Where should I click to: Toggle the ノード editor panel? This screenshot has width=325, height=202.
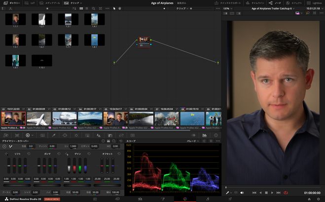[x=275, y=3]
